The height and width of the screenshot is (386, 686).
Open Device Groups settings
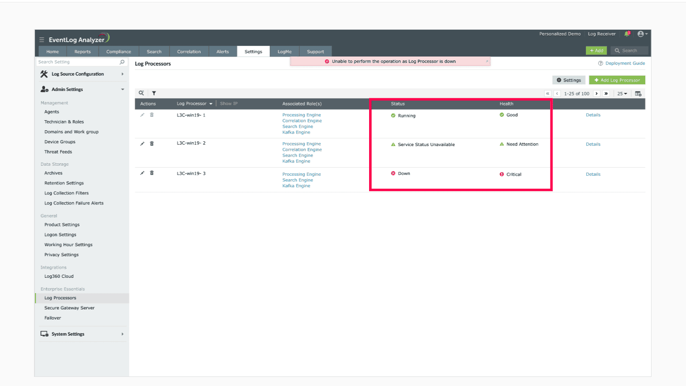pyautogui.click(x=60, y=142)
